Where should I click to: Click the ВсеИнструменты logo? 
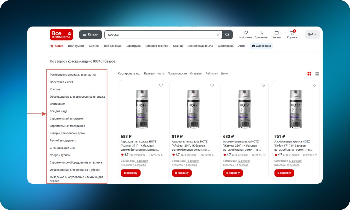coord(61,34)
